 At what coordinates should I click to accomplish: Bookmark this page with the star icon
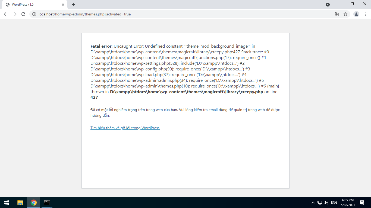[345, 14]
